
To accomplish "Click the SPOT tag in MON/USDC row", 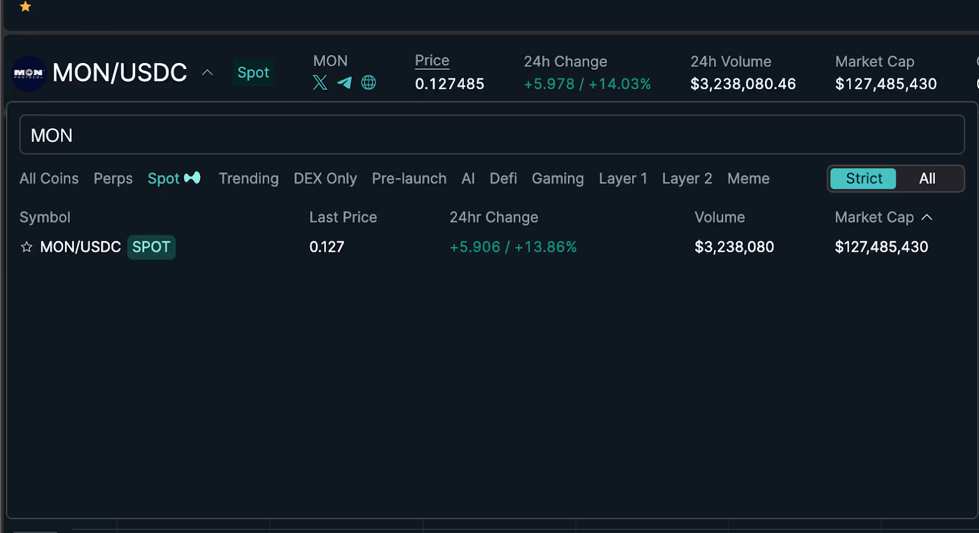I will point(151,247).
